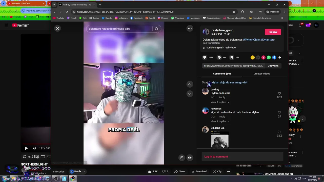Open a new tab with the plus button
The image size is (324, 182).
(100, 5)
